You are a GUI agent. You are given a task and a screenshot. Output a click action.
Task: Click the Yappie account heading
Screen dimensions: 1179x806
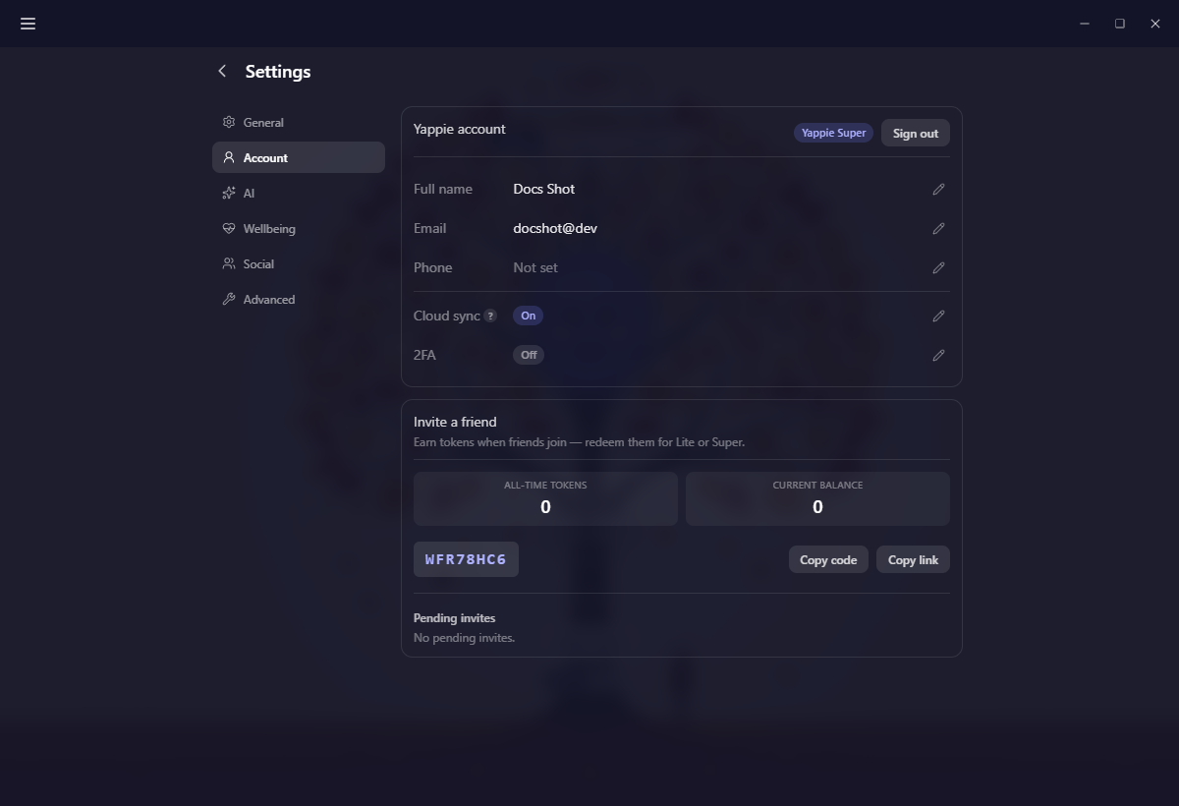(x=460, y=129)
